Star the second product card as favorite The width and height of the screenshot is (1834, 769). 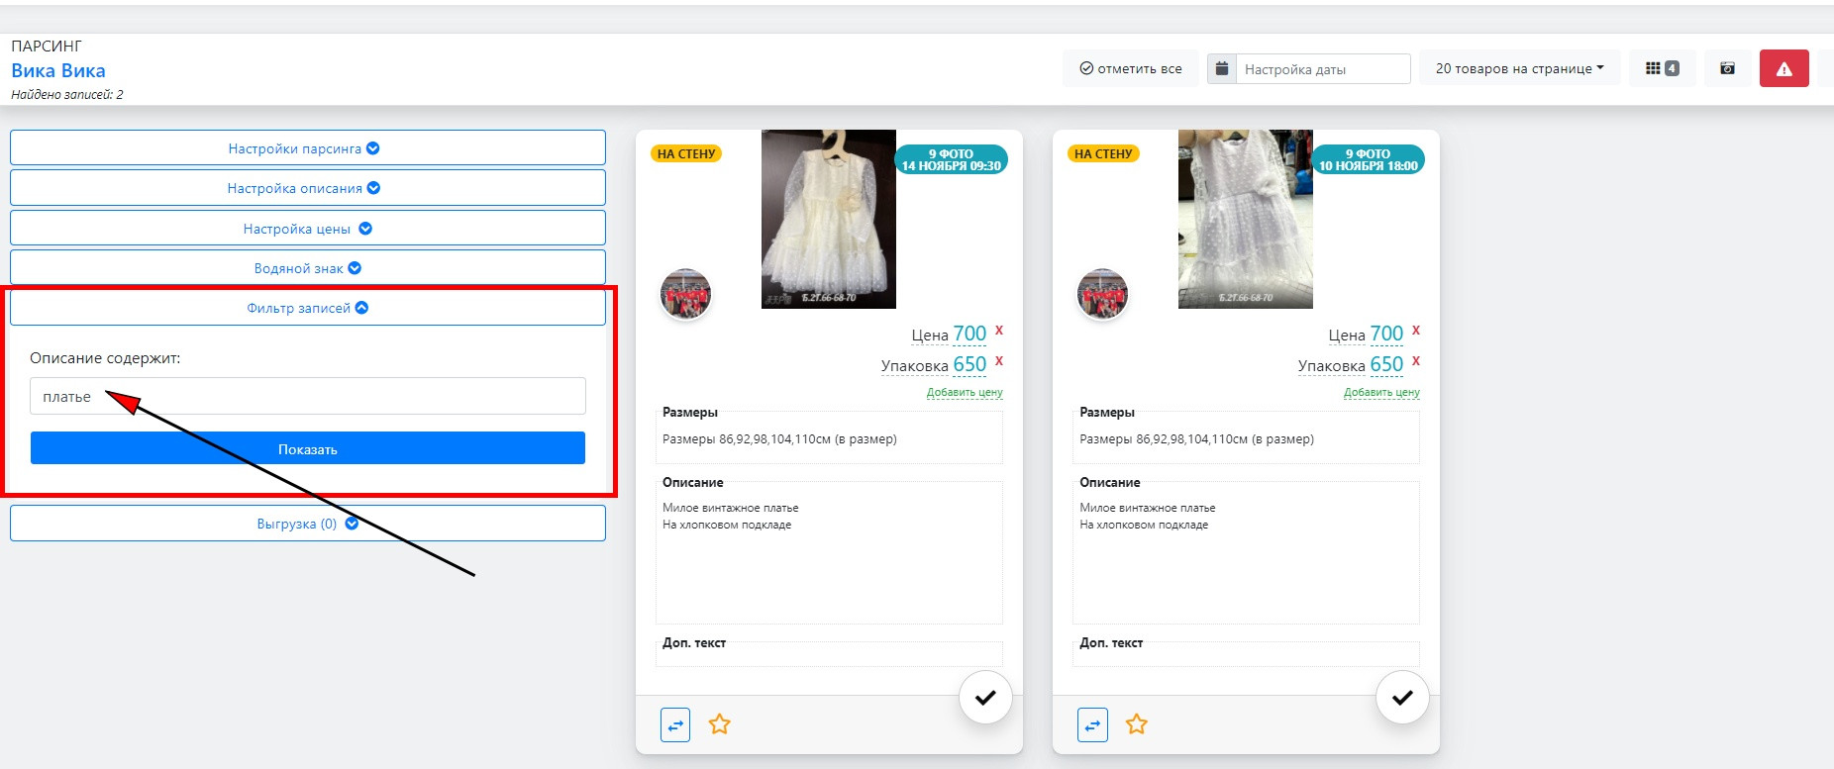pos(1137,724)
